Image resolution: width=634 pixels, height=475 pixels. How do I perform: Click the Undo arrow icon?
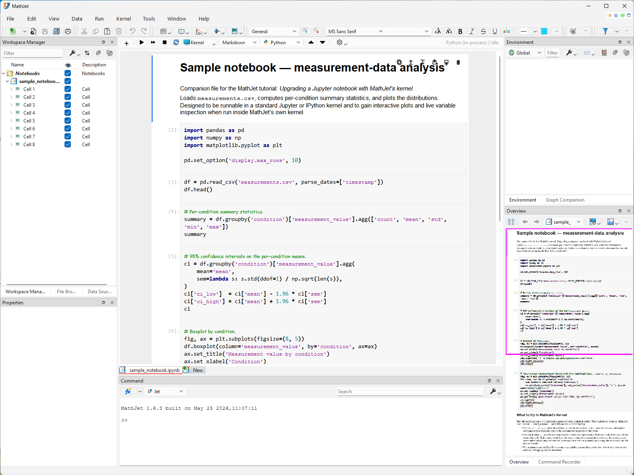click(x=133, y=31)
